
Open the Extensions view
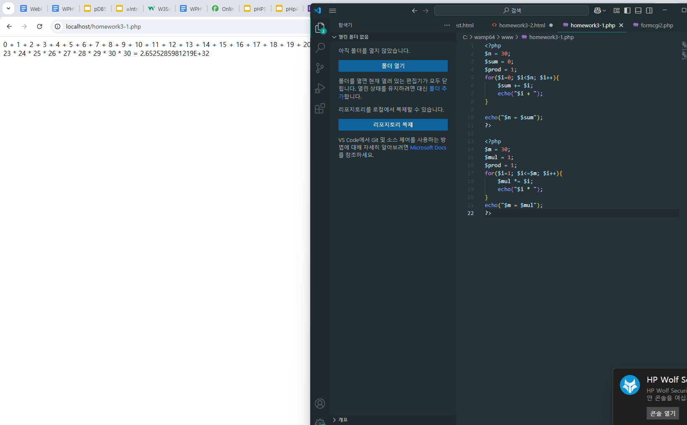tap(320, 109)
